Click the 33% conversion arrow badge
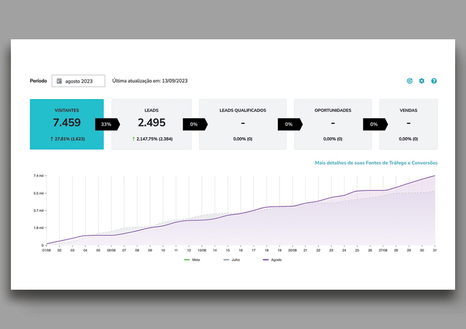 click(x=107, y=124)
